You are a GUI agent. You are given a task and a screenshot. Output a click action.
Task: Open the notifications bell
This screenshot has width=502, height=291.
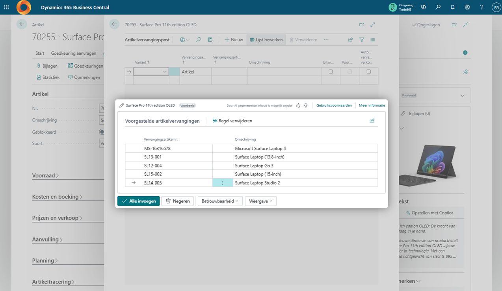point(452,7)
